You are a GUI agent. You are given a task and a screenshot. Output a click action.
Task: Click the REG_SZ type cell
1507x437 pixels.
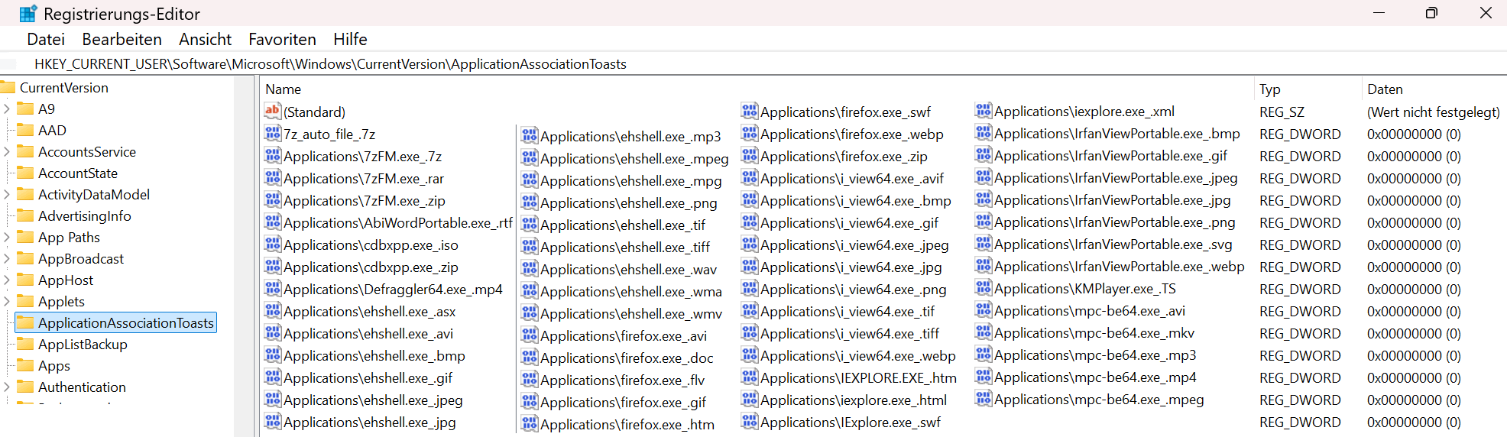[1282, 112]
